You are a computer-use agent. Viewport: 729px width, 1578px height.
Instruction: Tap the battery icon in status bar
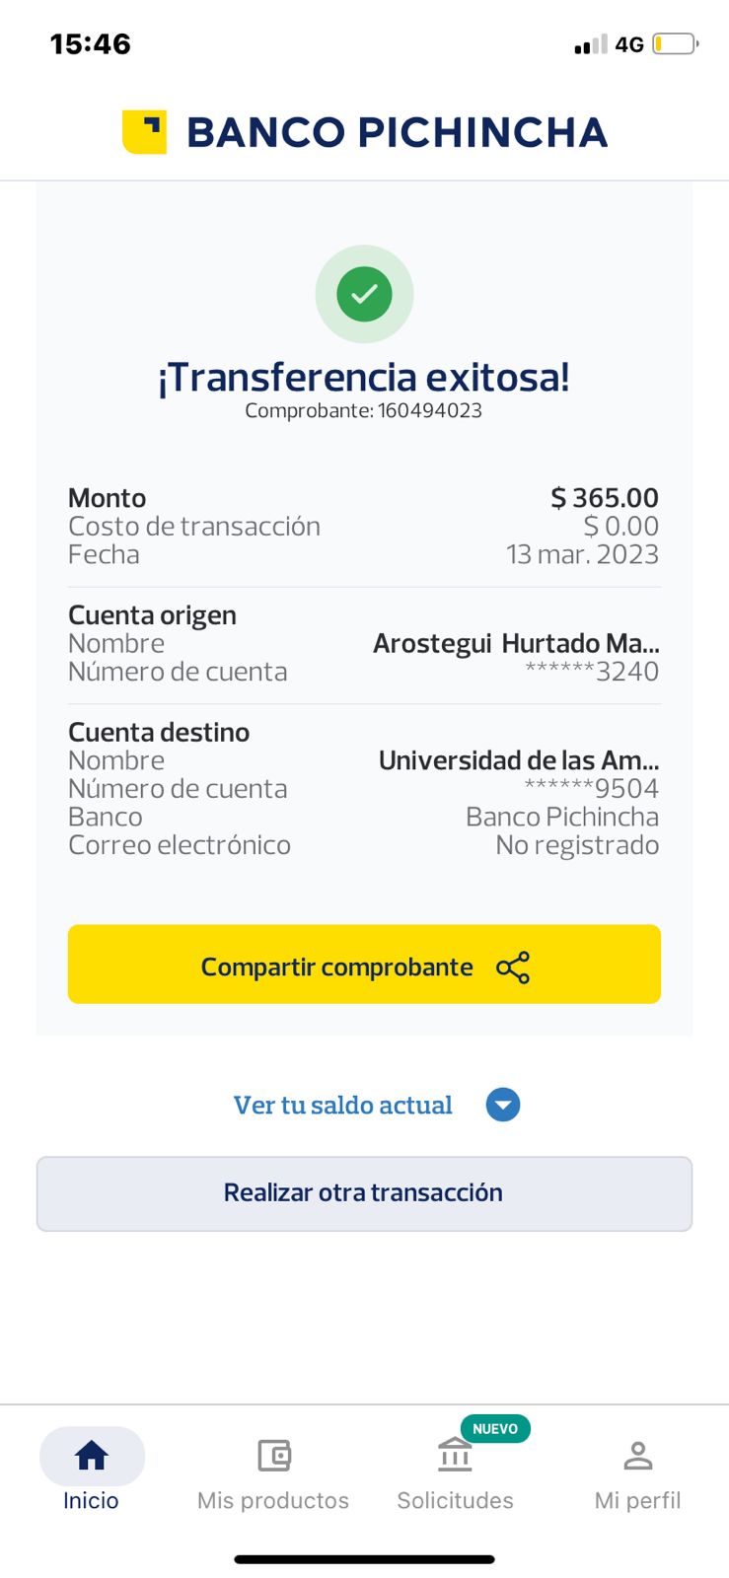(675, 44)
